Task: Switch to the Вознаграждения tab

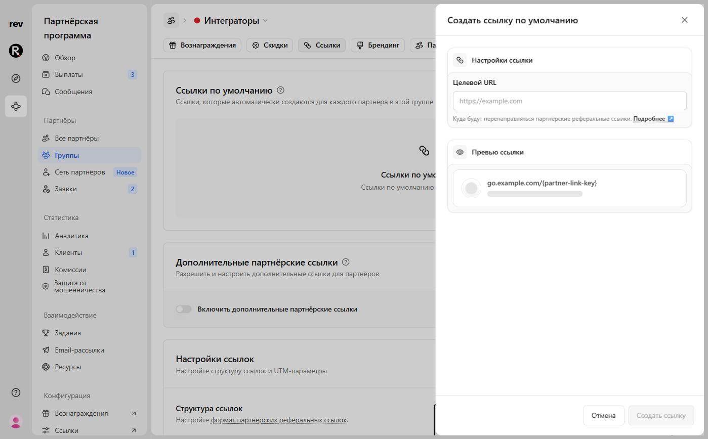Action: (202, 45)
